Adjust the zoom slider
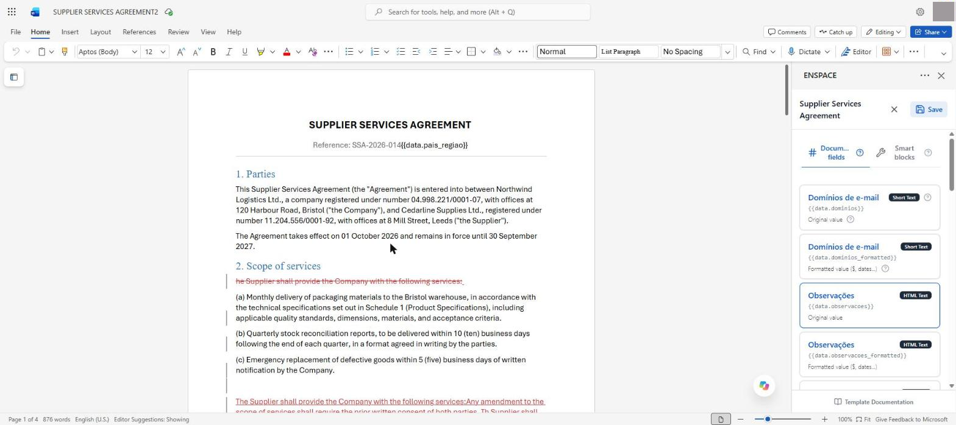Image resolution: width=956 pixels, height=425 pixels. (768, 419)
